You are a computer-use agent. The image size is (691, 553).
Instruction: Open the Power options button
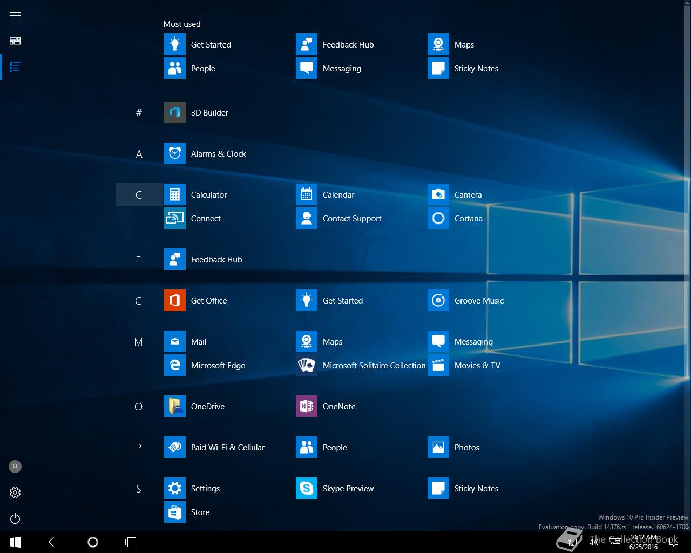[15, 518]
